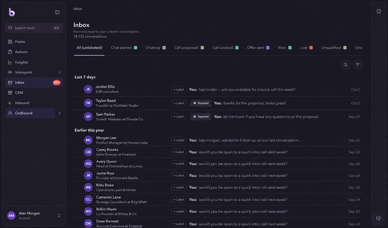This screenshot has height=228, width=388.
Task: Expand the Voiceprint submenu chevron
Action: pyautogui.click(x=59, y=72)
